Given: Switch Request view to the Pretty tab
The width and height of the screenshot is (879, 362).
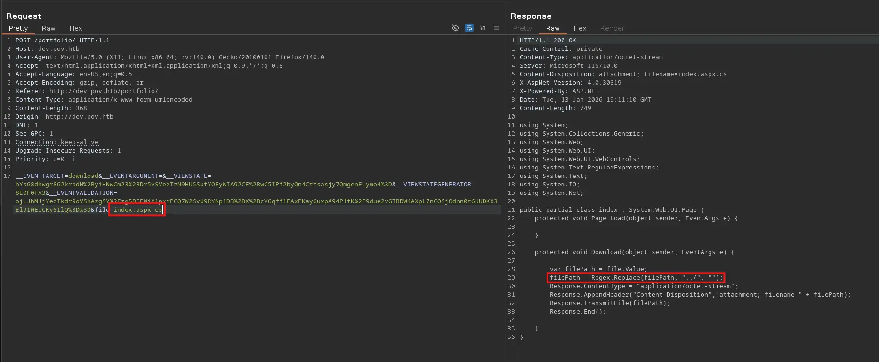Looking at the screenshot, I should tap(18, 28).
